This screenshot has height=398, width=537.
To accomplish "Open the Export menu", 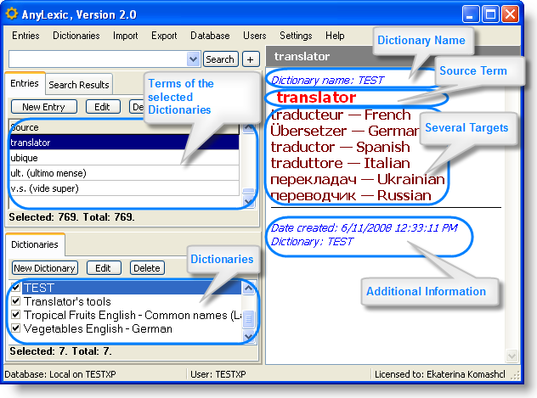I will [164, 36].
